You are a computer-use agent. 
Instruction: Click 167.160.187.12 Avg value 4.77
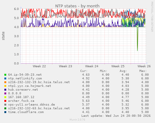pyautogui.click(x=125, y=97)
